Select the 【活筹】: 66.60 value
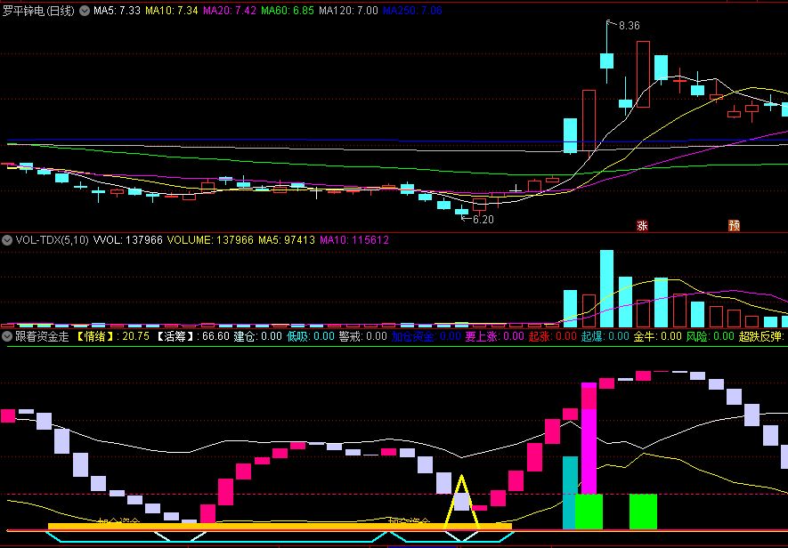 tap(191, 336)
